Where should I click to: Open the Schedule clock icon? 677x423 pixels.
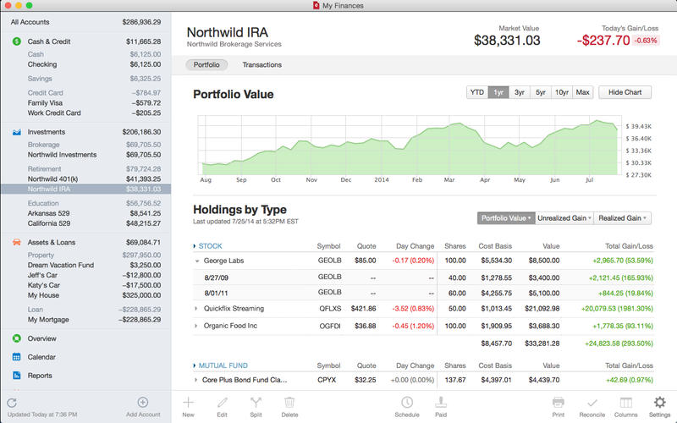(407, 404)
